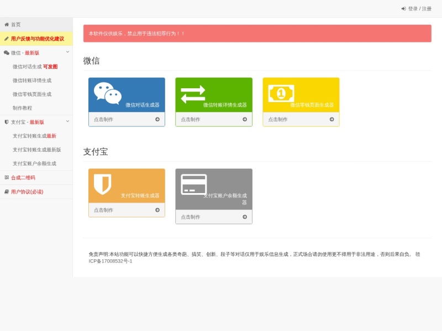Open 微信零钱页面生成 in sidebar
This screenshot has width=442, height=331.
pos(32,94)
